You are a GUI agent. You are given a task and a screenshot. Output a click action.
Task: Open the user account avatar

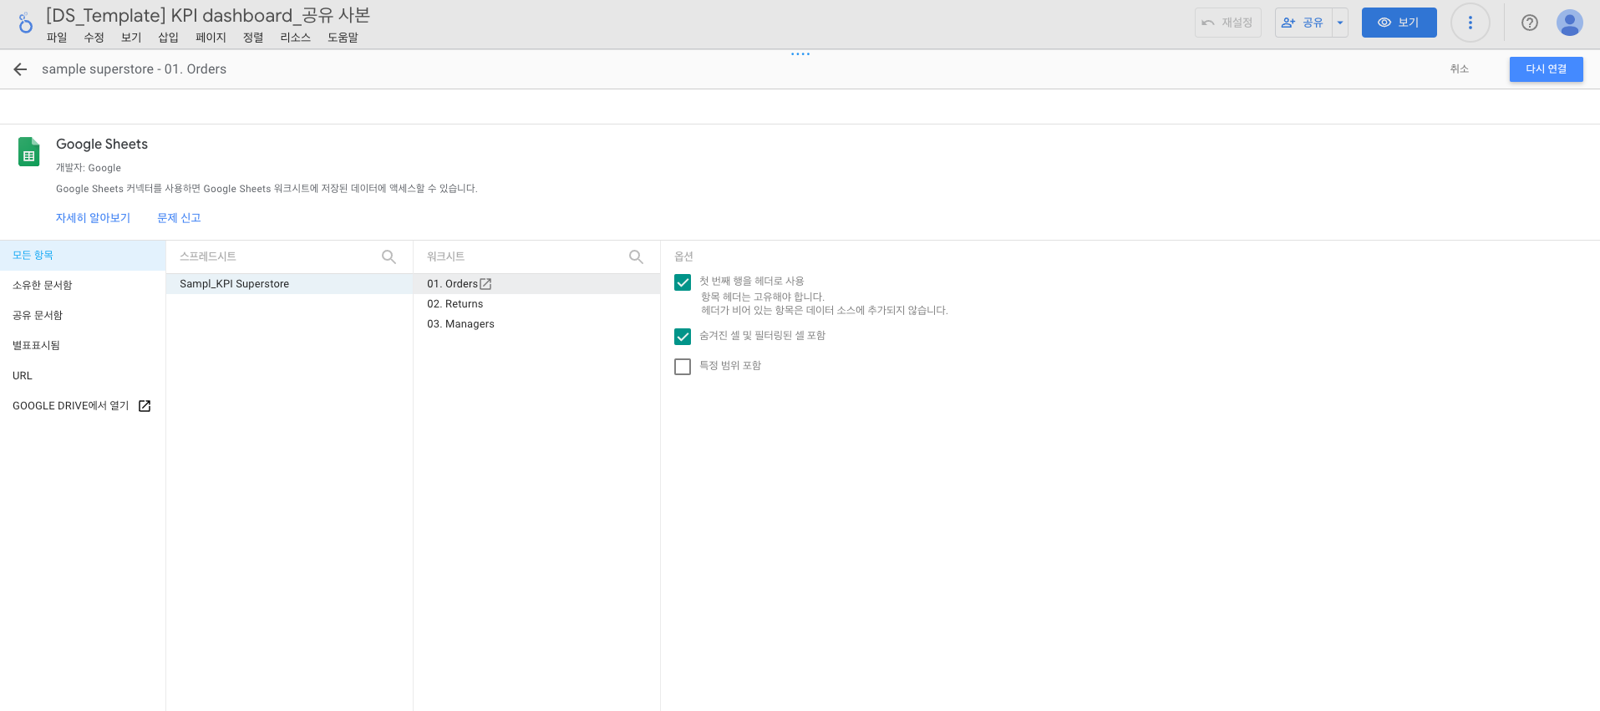click(x=1569, y=23)
